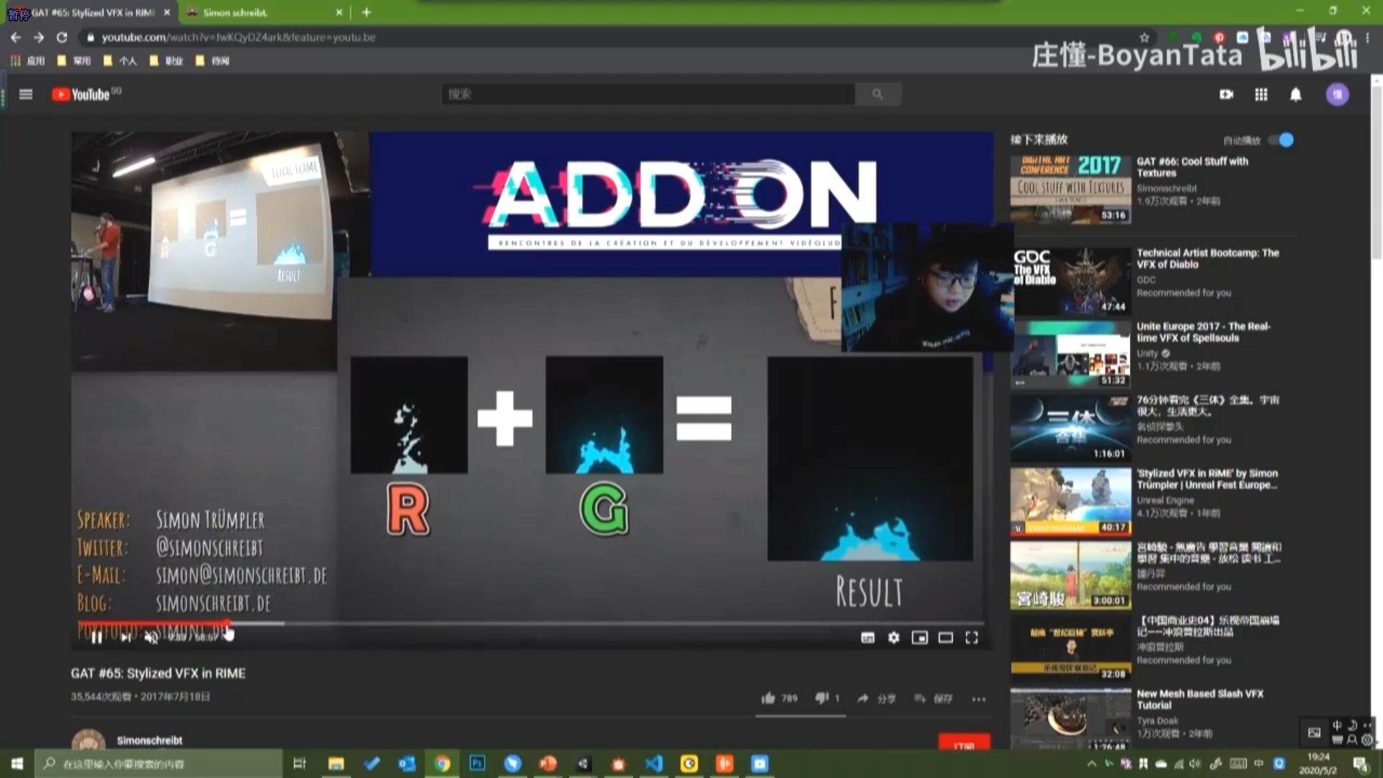
Task: Open Windows action center notifications
Action: coord(1360,764)
